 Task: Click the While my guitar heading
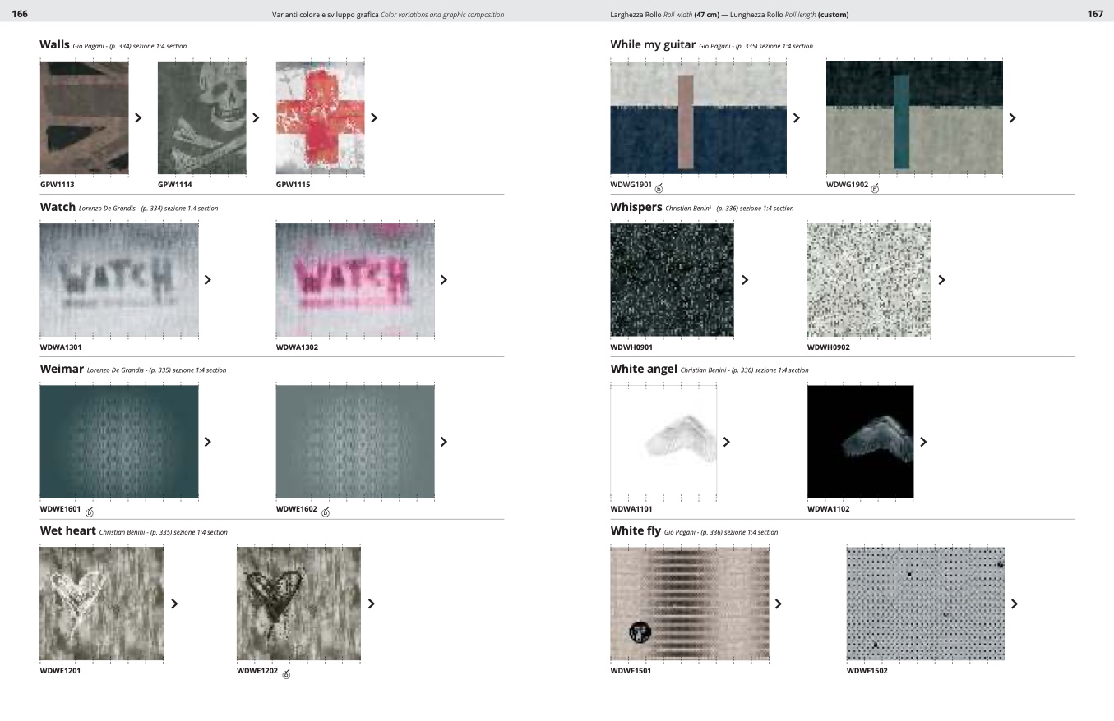point(653,45)
